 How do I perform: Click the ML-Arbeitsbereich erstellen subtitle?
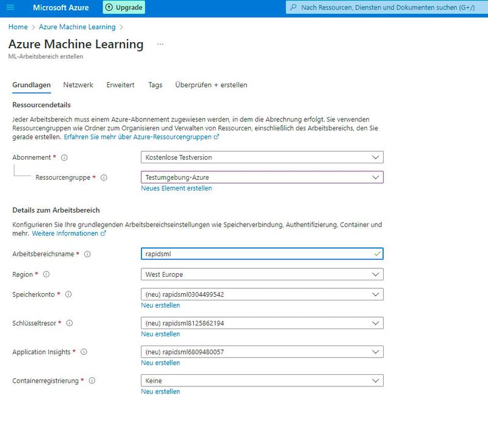tap(46, 57)
